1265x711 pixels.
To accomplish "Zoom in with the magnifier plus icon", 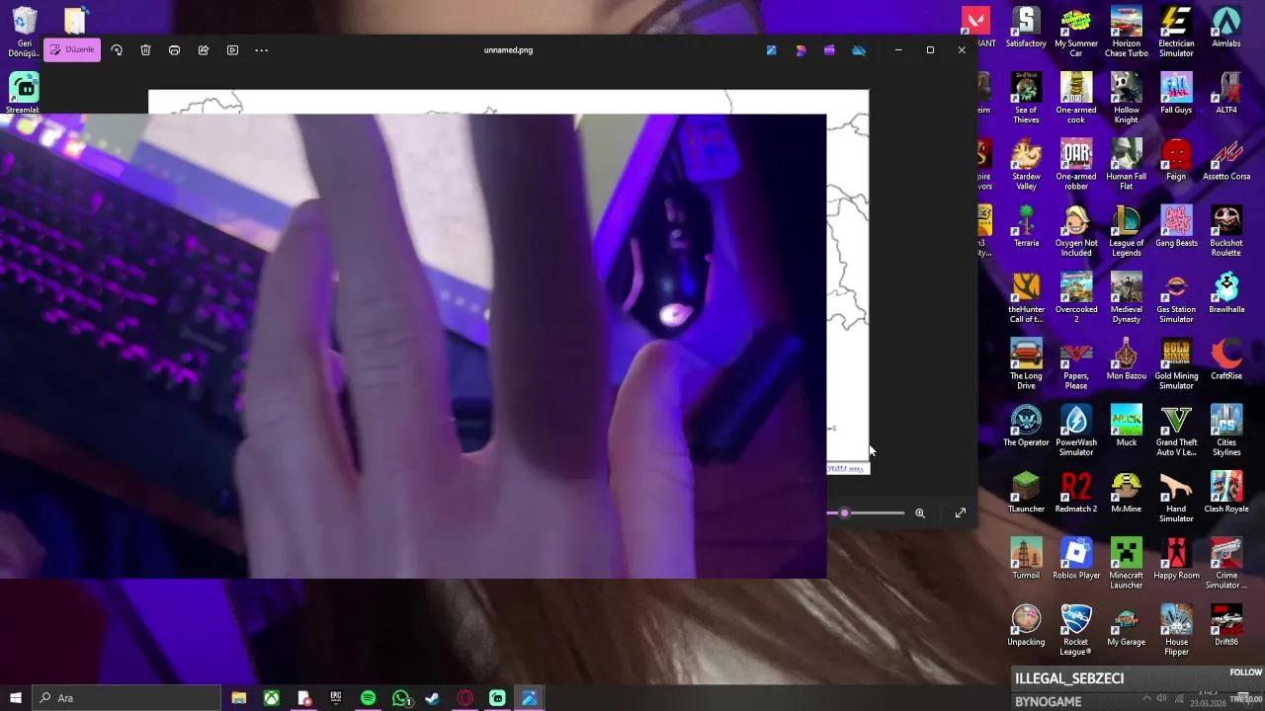I will pyautogui.click(x=920, y=513).
